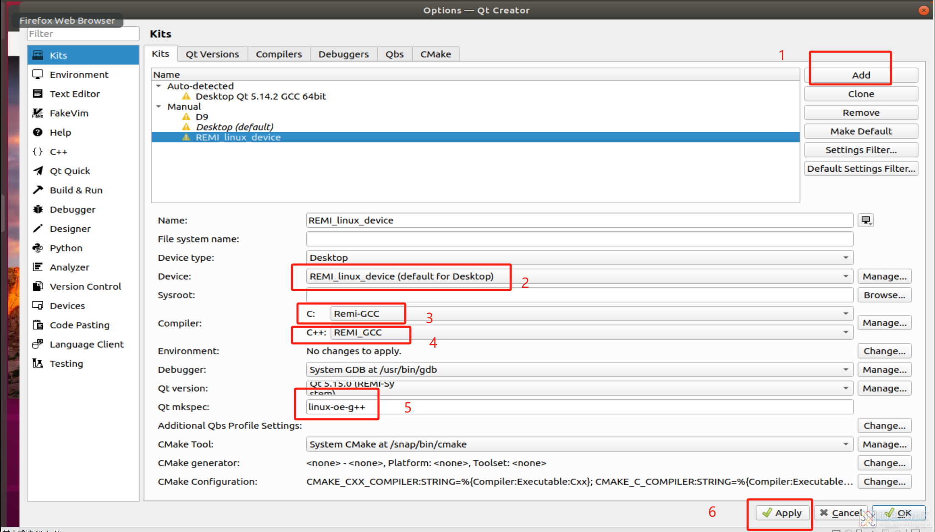Click the Add kit button
Screen dimensions: 935x532
coord(861,75)
